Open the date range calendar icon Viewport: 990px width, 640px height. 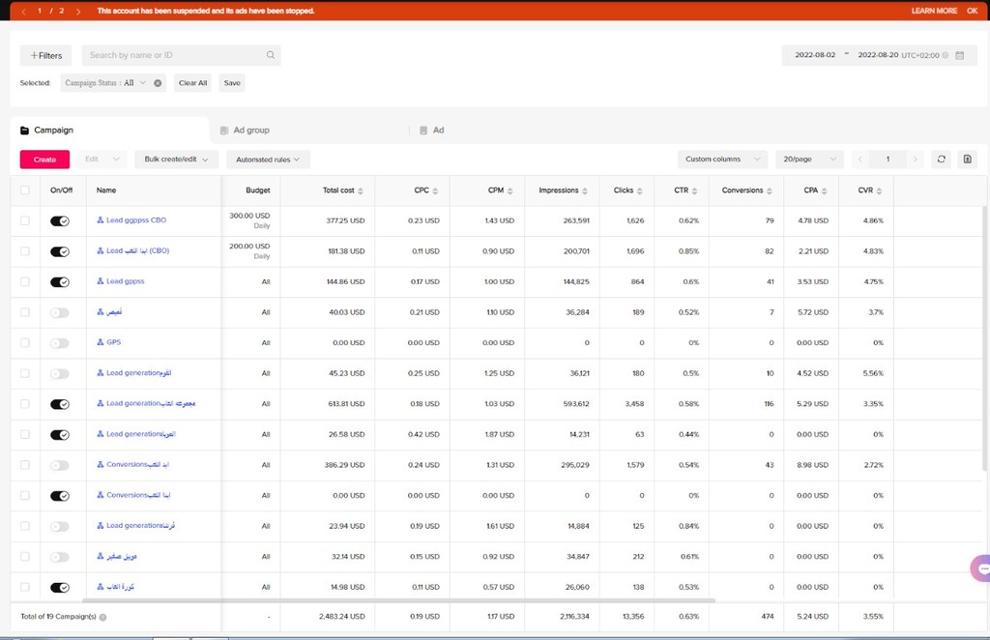tap(960, 55)
